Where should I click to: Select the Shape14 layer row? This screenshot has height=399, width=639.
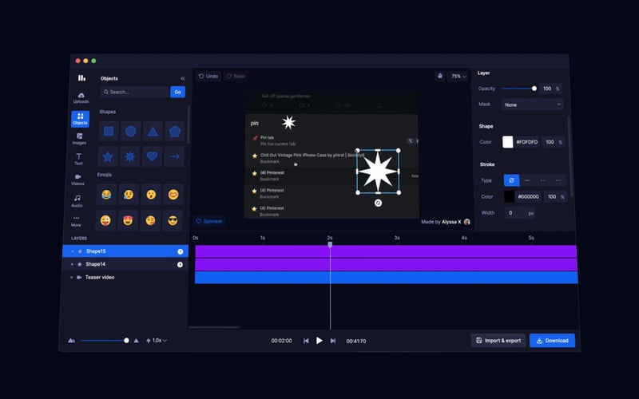click(125, 264)
